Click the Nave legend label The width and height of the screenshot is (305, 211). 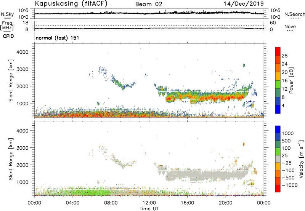click(x=290, y=26)
